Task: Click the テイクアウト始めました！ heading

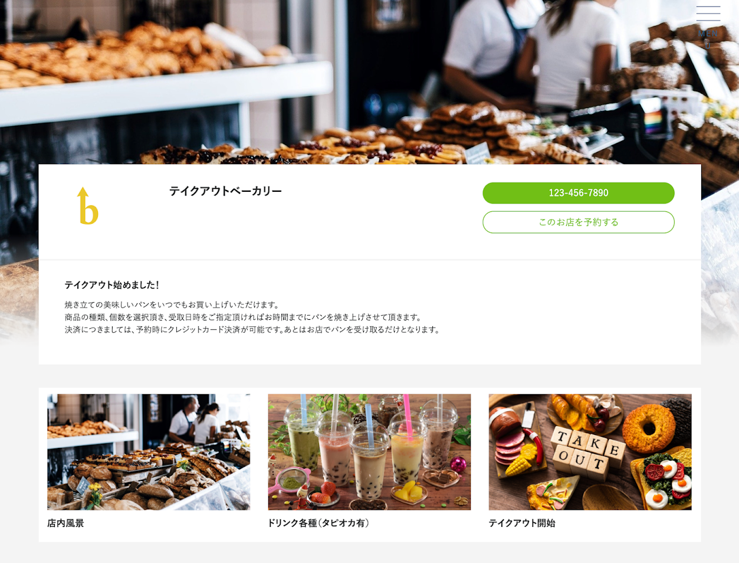Action: pos(112,284)
